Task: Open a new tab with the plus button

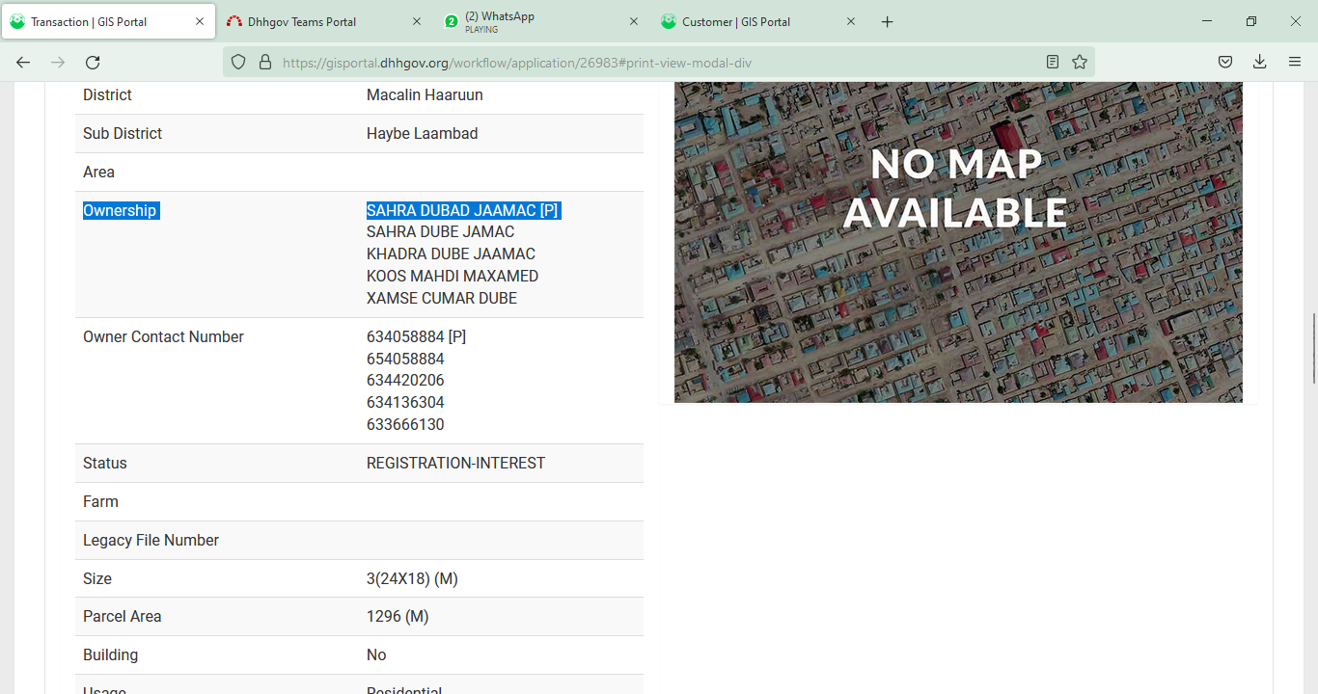Action: (x=888, y=21)
